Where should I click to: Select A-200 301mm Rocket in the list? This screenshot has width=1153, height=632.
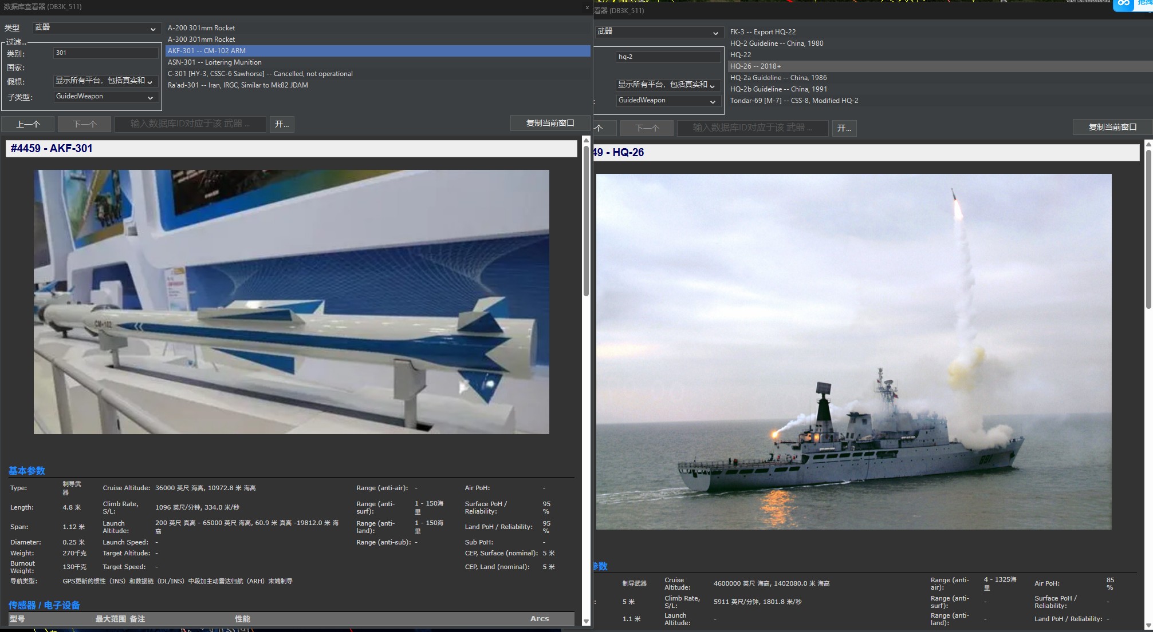(202, 28)
